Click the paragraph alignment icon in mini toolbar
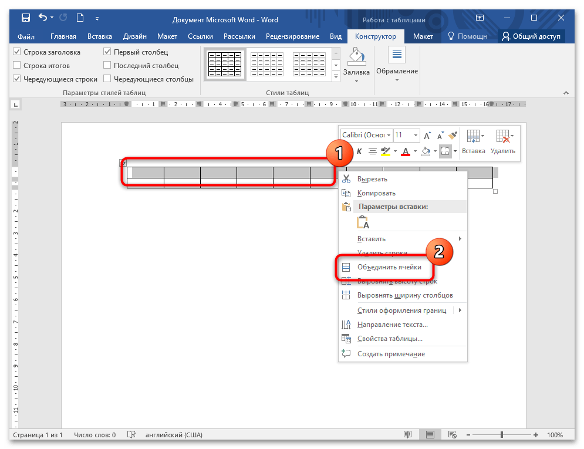Image resolution: width=584 pixels, height=449 pixels. click(x=372, y=151)
